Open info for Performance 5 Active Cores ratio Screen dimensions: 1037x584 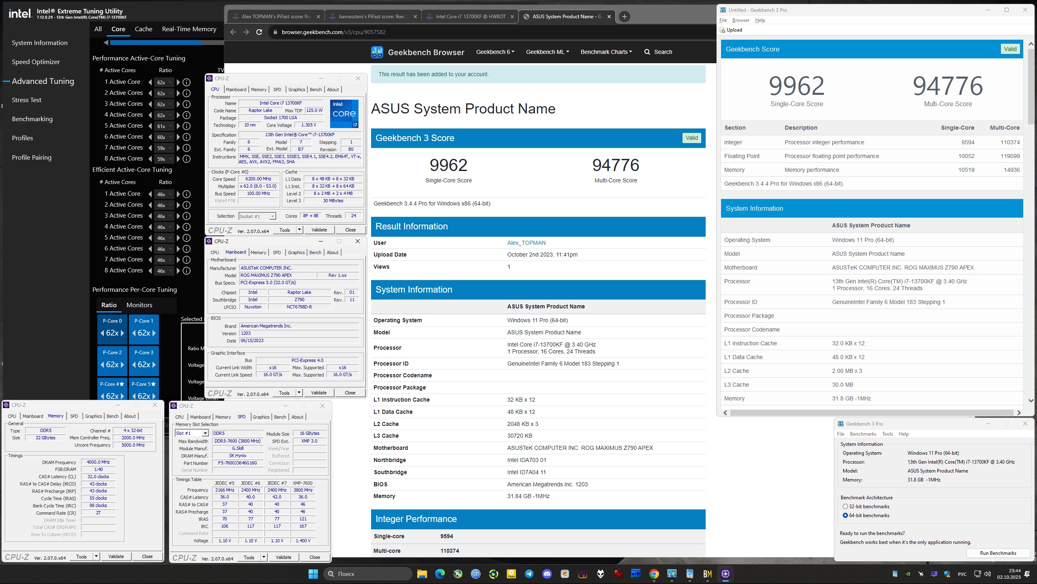(x=187, y=126)
